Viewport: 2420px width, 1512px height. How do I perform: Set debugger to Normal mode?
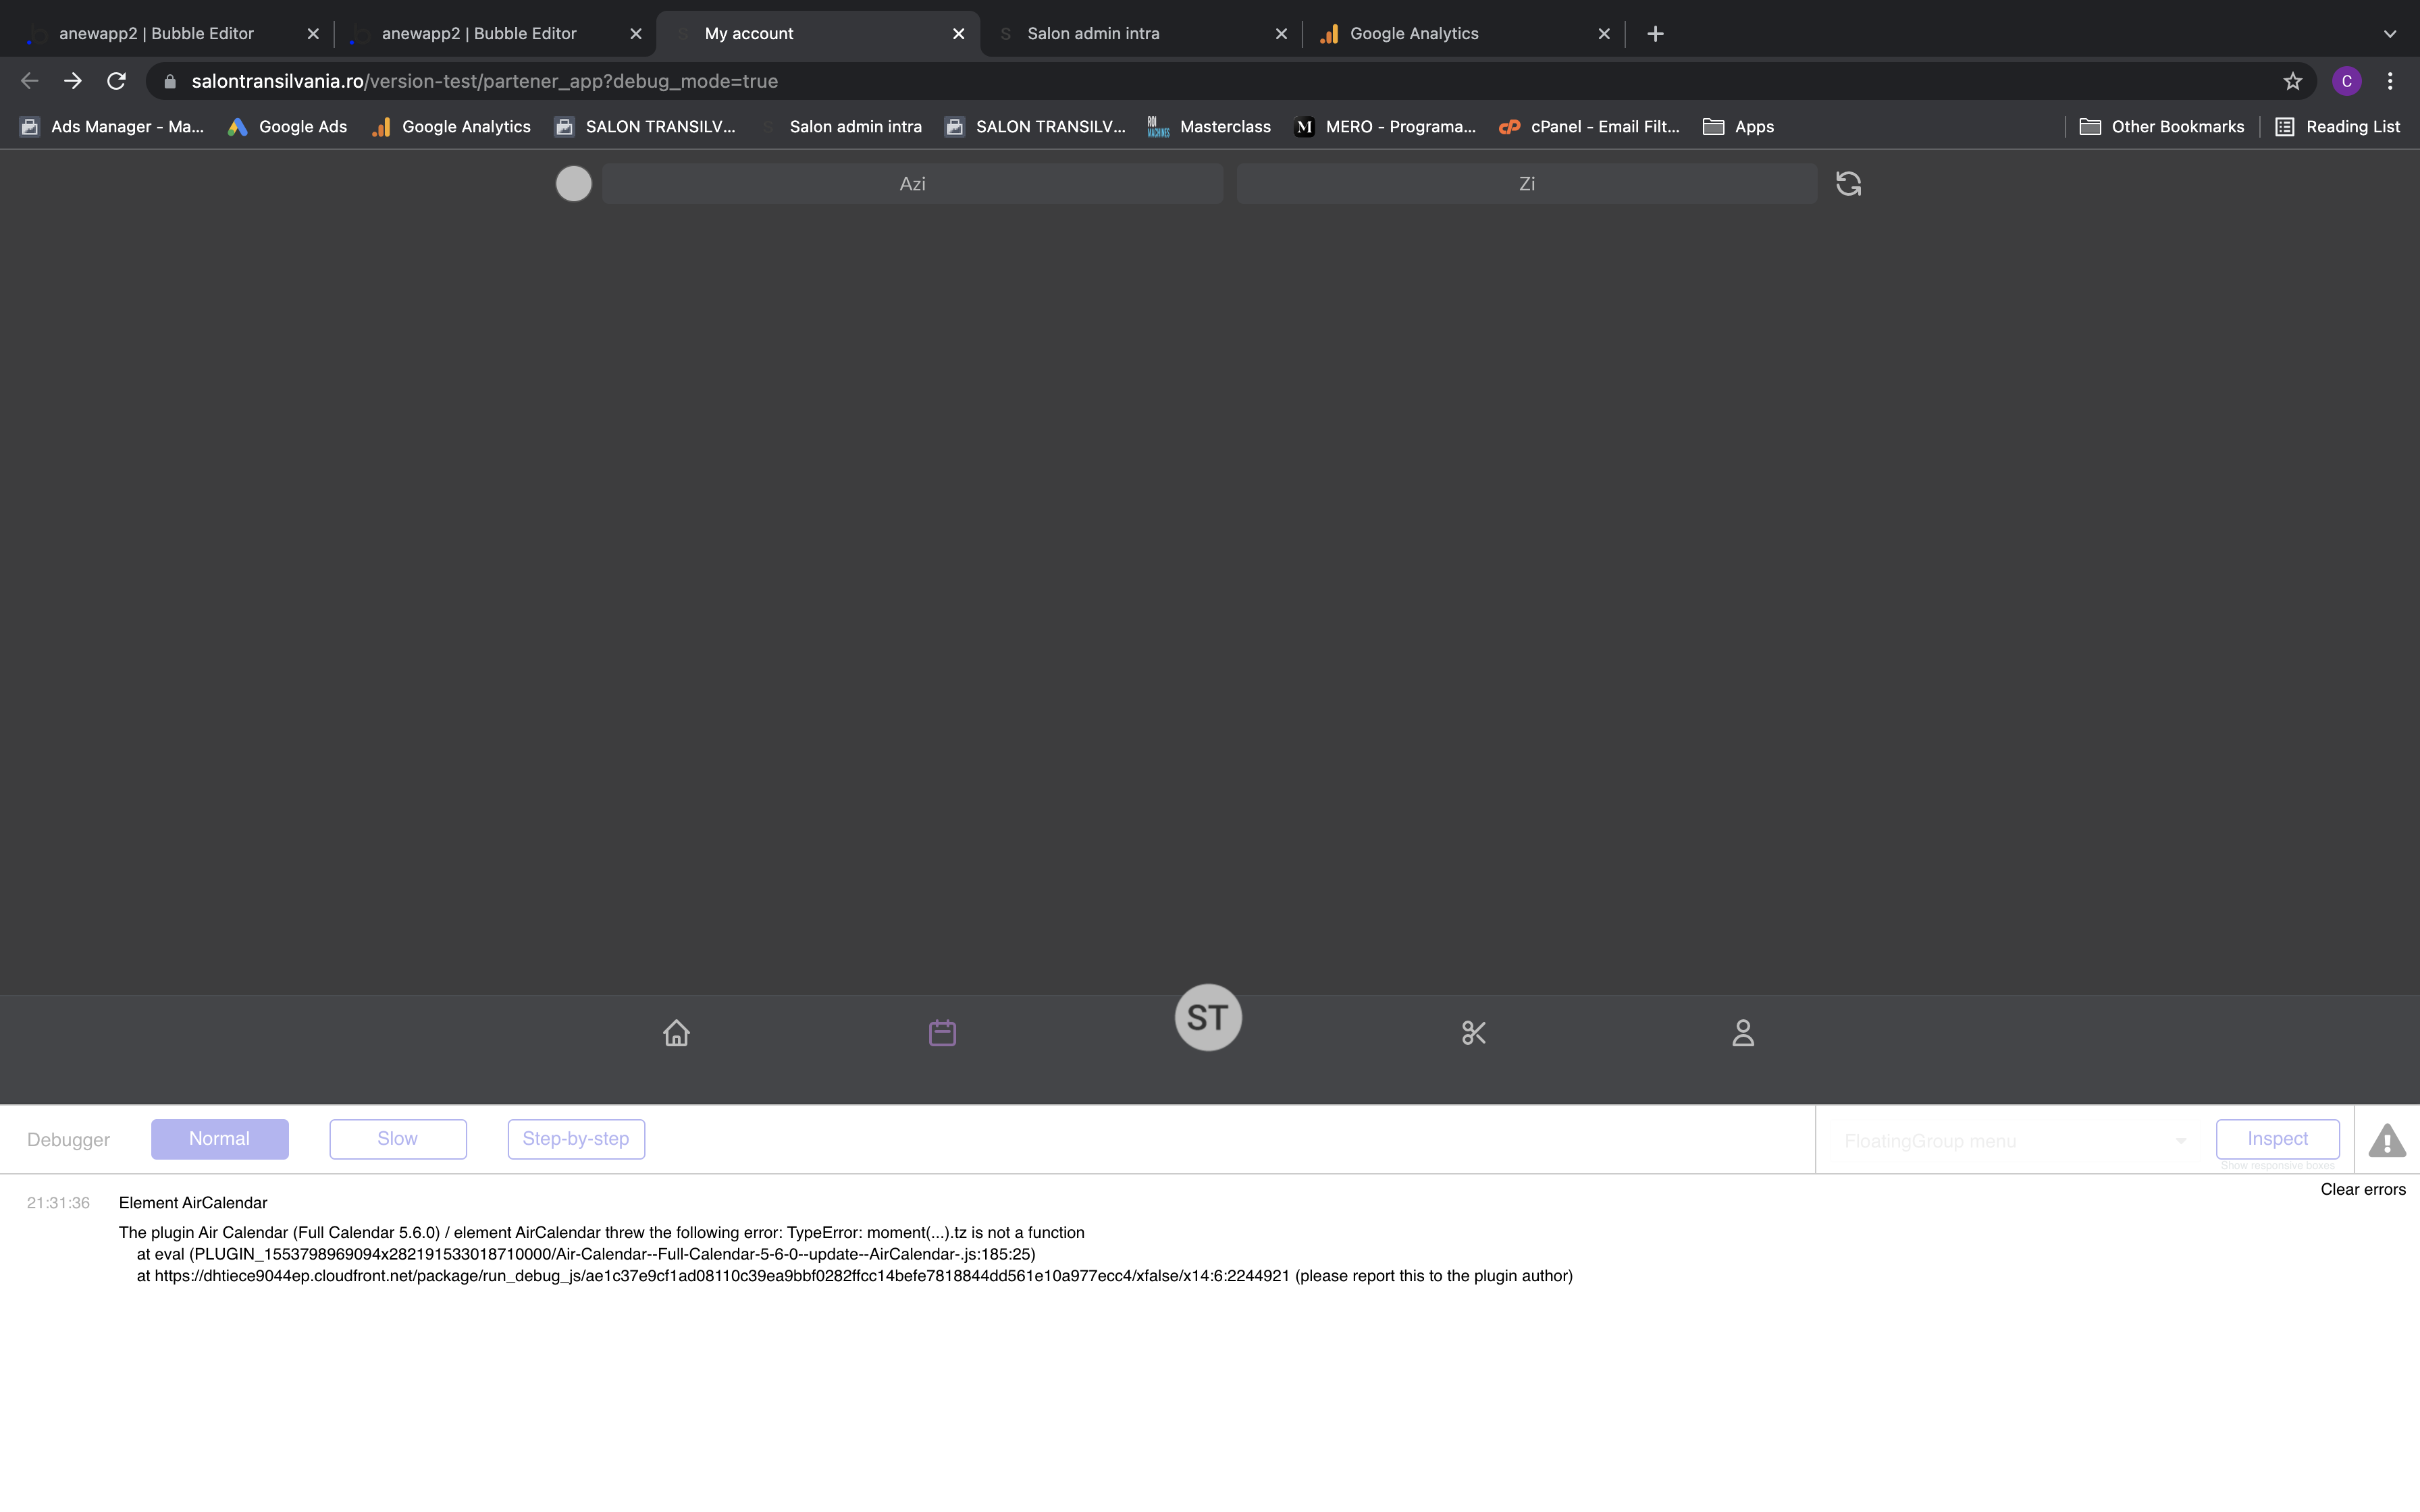pos(220,1139)
